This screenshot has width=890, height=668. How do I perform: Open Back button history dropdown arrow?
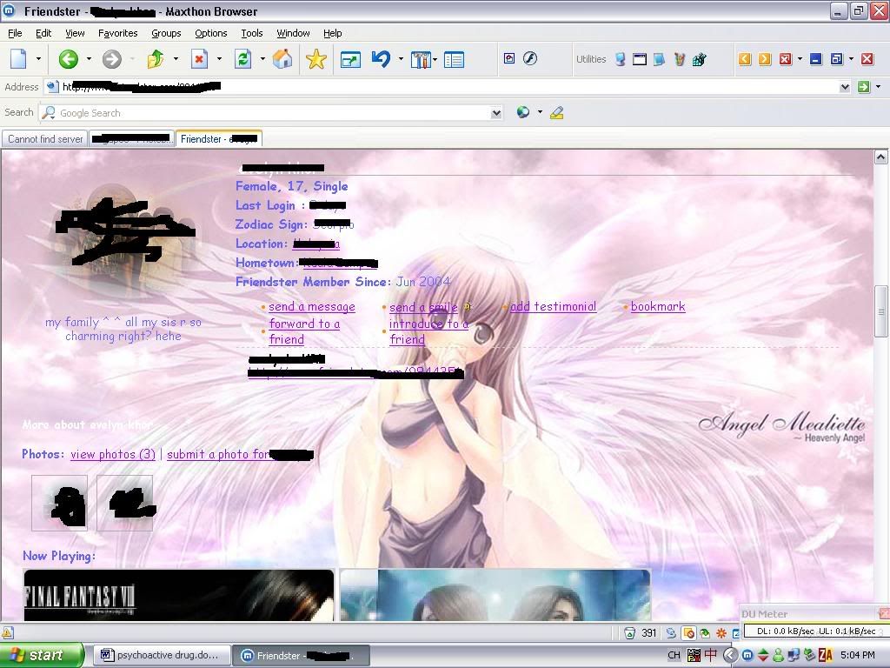click(x=89, y=58)
